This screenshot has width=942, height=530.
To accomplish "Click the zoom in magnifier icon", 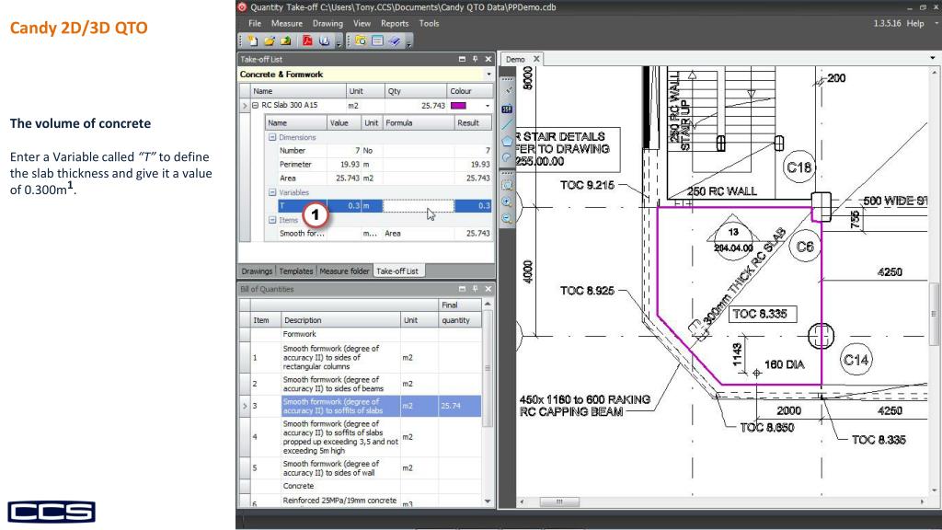I will 507,202.
